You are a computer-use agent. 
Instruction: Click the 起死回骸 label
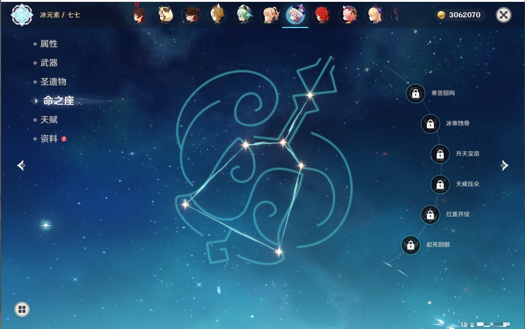click(438, 245)
